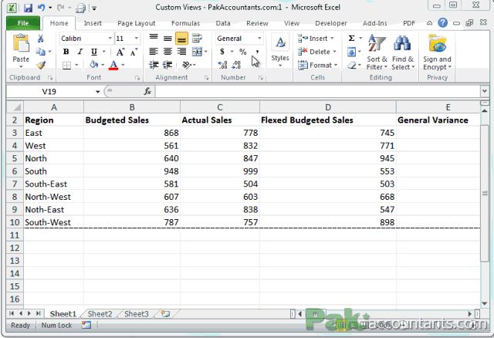Click the Undo arrow icon
Viewport: 494px width, 338px height.
pos(41,7)
